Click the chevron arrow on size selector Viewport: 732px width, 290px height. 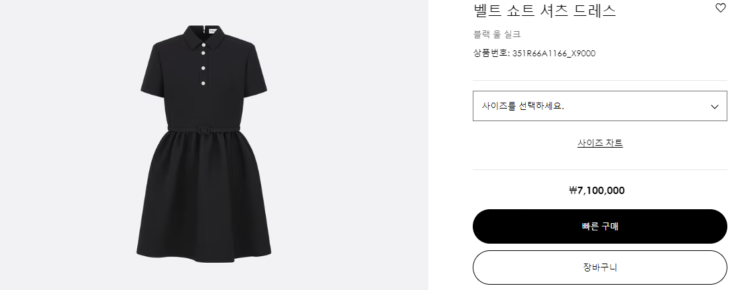[714, 107]
